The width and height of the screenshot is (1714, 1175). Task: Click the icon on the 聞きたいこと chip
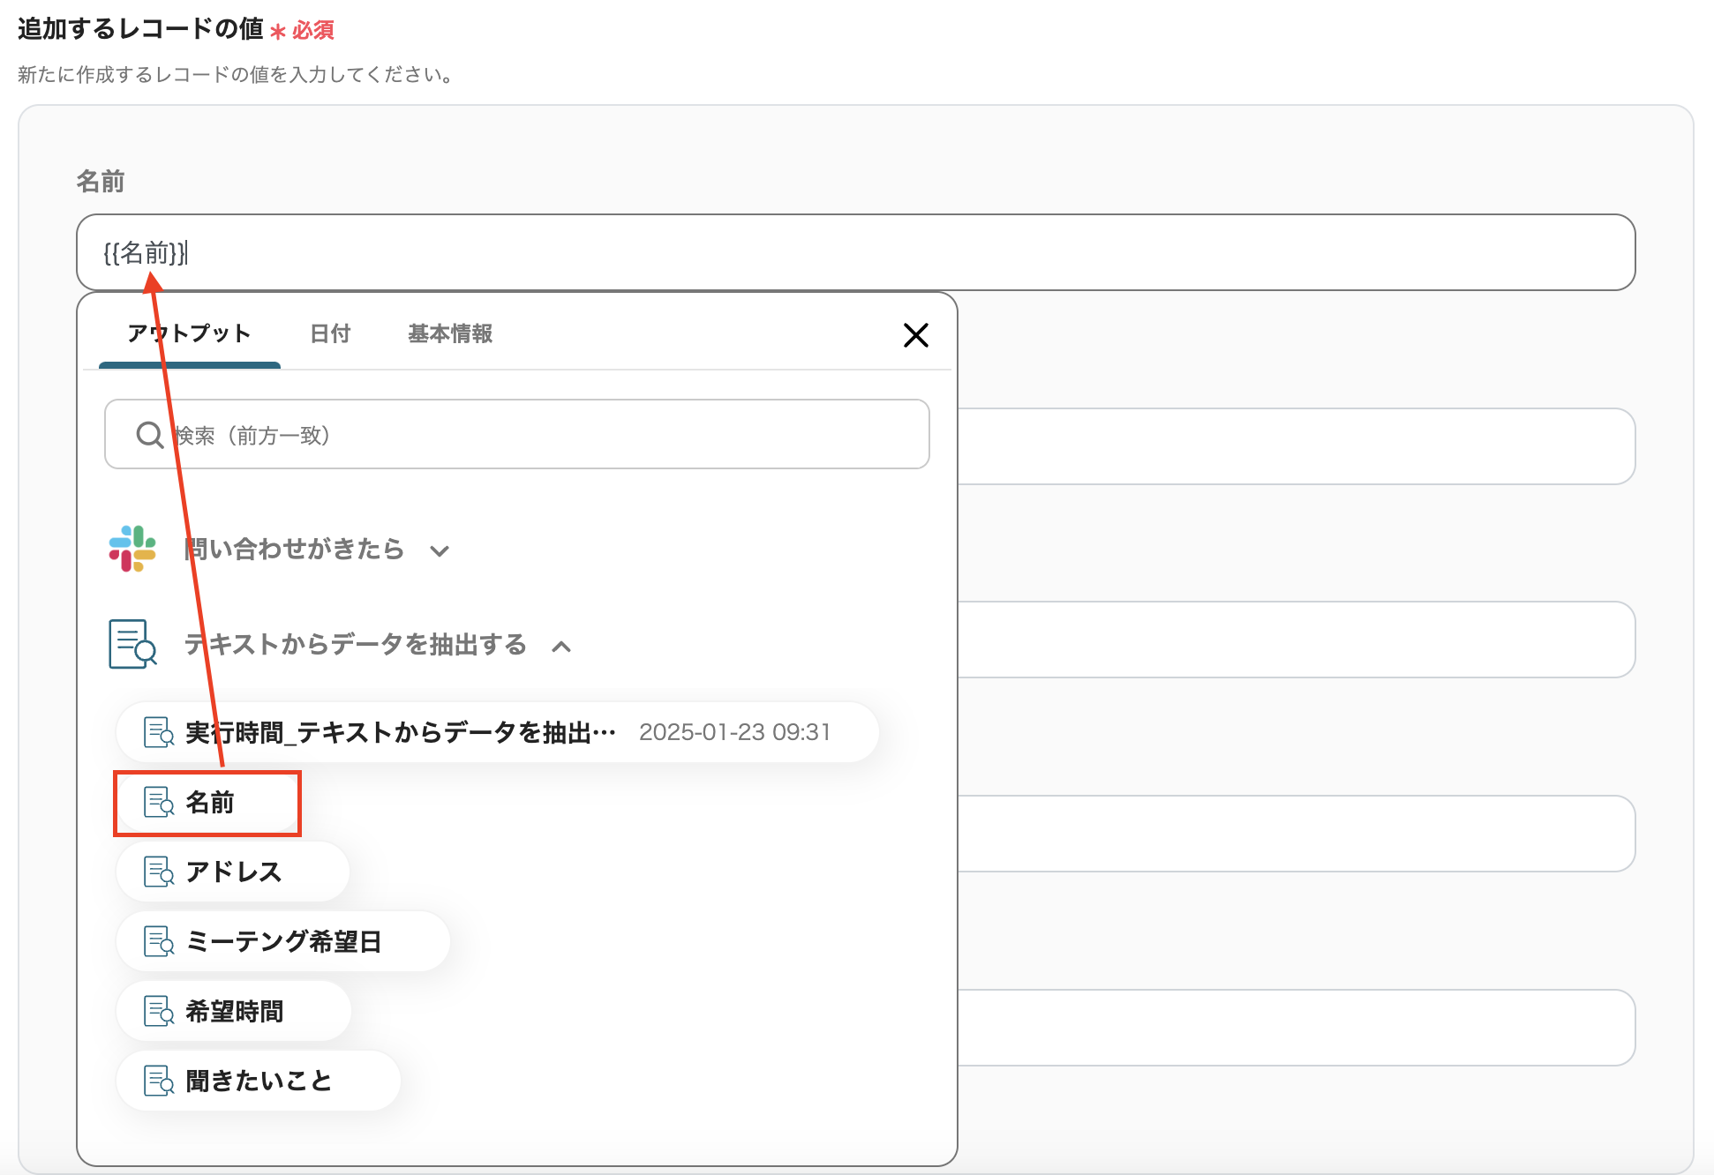[x=159, y=1081]
